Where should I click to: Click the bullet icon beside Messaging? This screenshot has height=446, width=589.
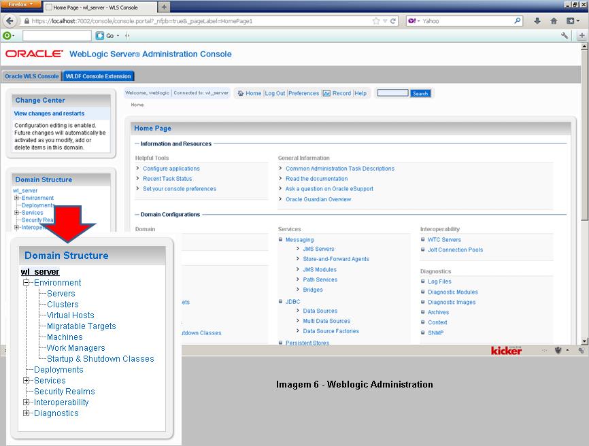(x=281, y=239)
